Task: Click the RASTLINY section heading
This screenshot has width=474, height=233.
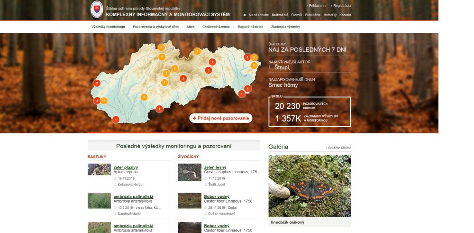Action: click(x=97, y=157)
